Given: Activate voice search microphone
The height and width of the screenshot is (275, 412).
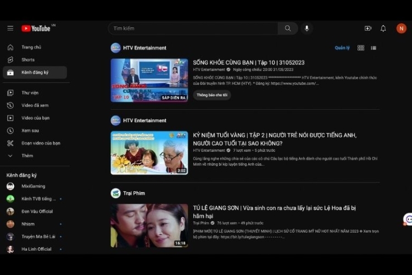Looking at the screenshot, I should [307, 28].
